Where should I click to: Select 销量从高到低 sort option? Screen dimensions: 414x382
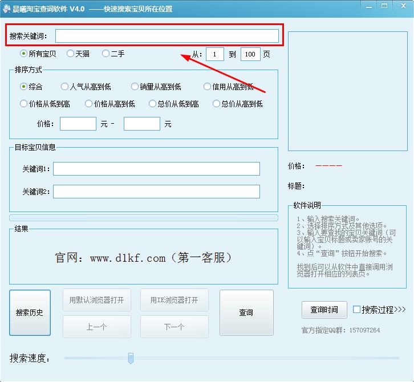tap(135, 87)
